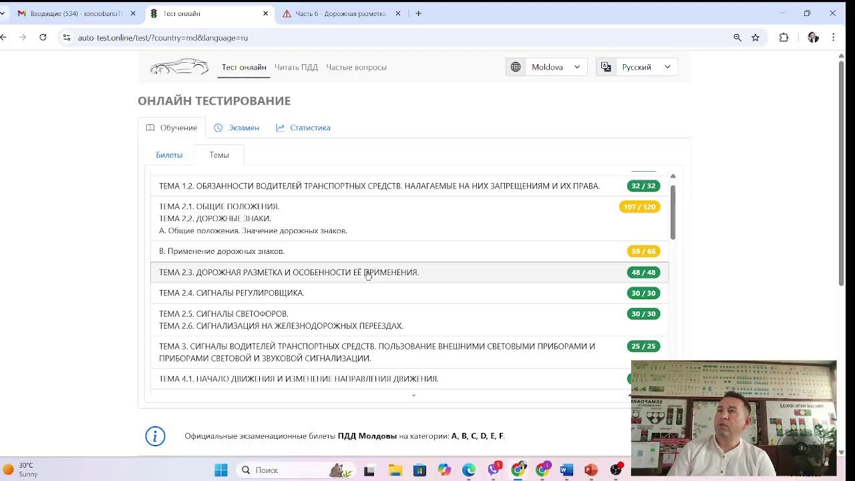Reload the page with the refresh icon

(43, 37)
